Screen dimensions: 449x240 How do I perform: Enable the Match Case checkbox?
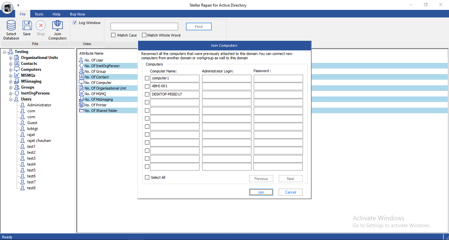point(113,35)
